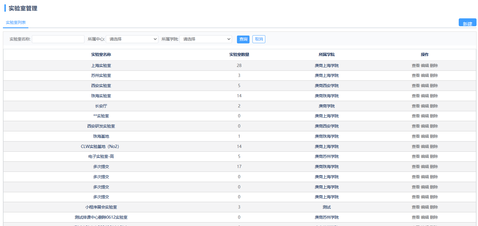Delete the 西安实验室 entry
This screenshot has width=478, height=226.
point(434,86)
